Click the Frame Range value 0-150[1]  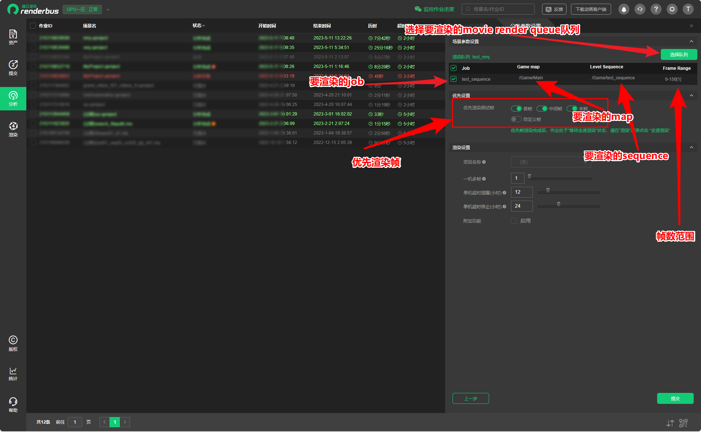pos(673,79)
